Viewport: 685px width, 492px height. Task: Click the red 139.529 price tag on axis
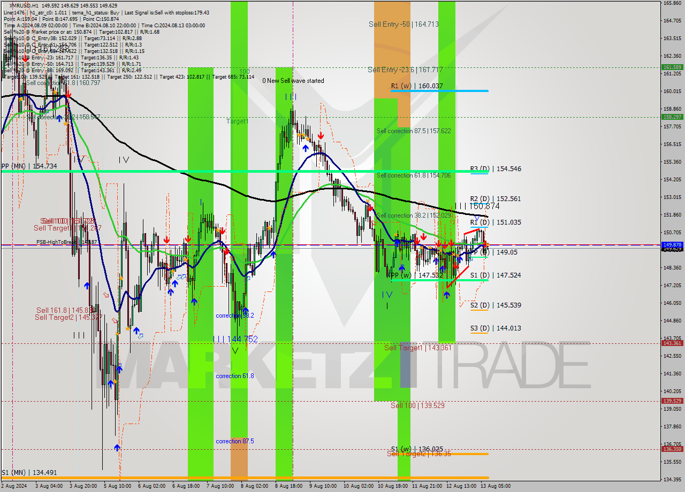tap(672, 401)
